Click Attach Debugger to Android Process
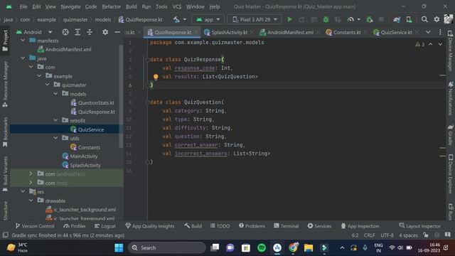Screen dimensions: 455x256 point(370,19)
